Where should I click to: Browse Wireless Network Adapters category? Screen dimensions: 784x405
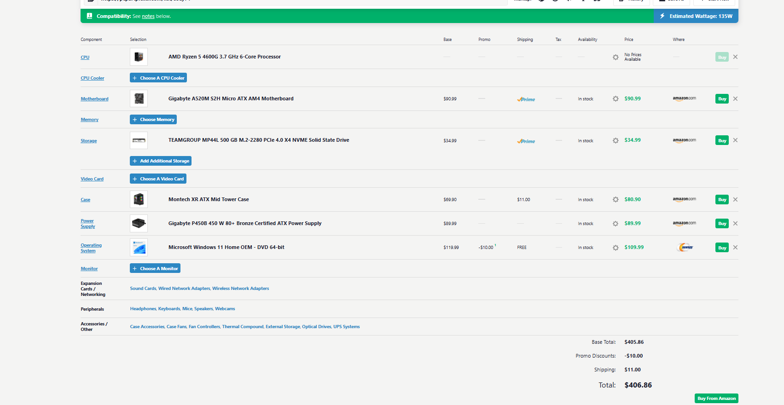pos(241,289)
